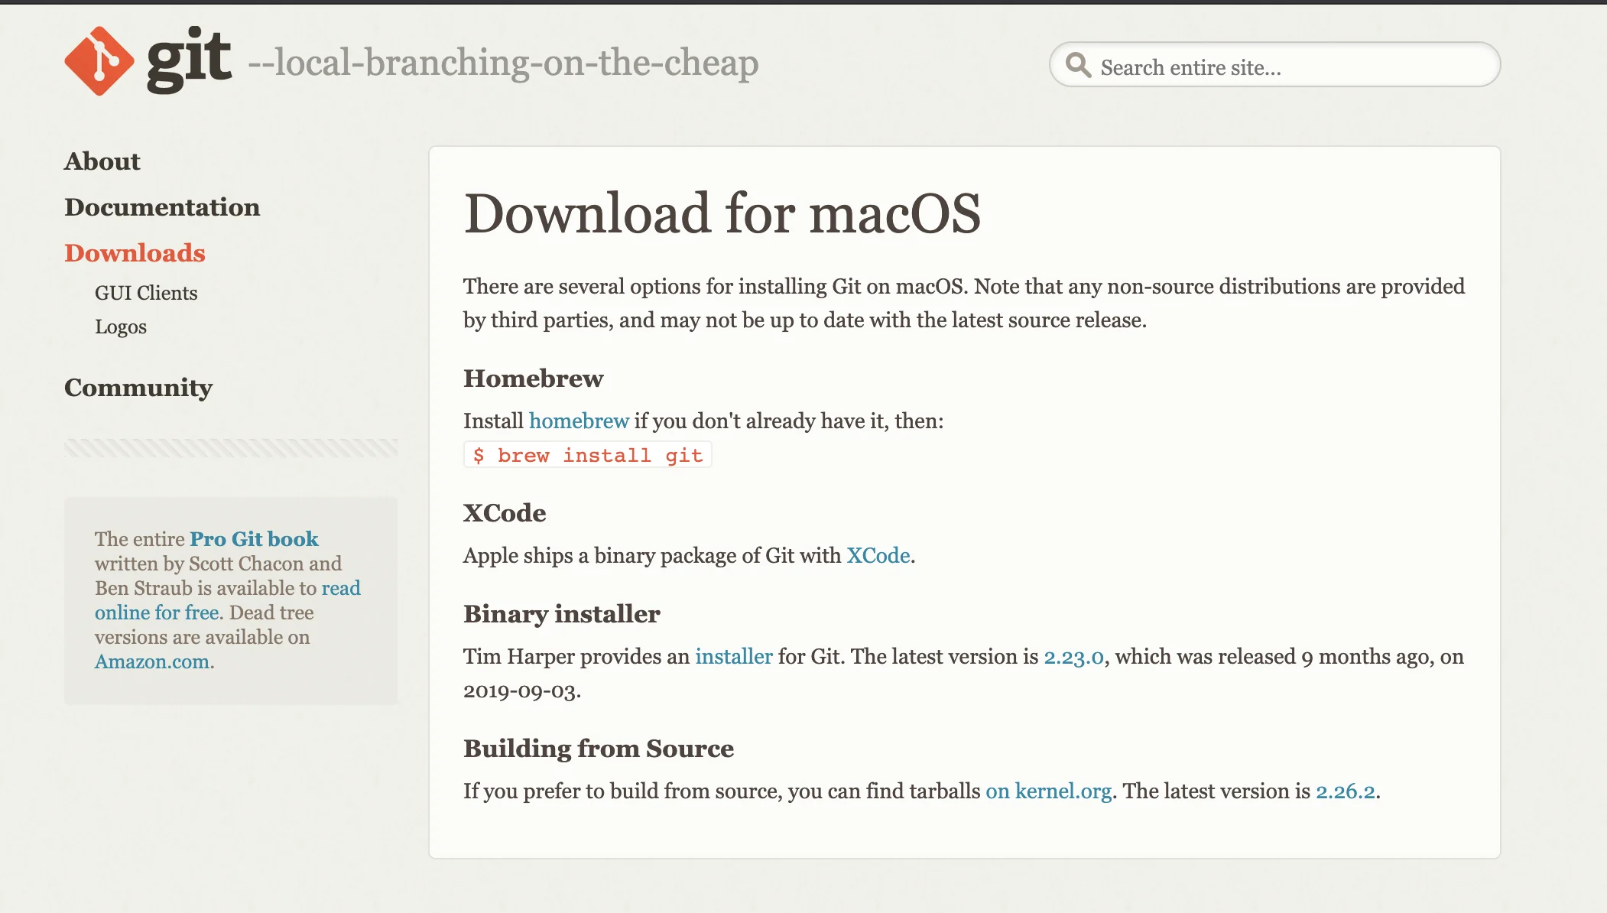The image size is (1607, 913).
Task: Open the XCode link
Action: point(878,556)
